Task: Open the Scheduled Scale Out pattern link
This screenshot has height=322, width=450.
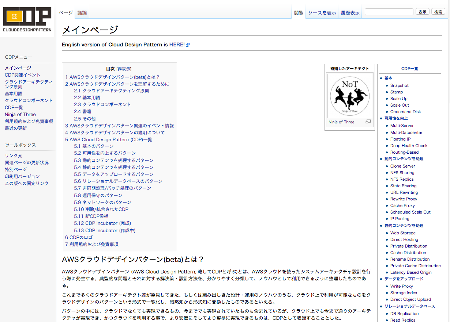Action: click(410, 212)
